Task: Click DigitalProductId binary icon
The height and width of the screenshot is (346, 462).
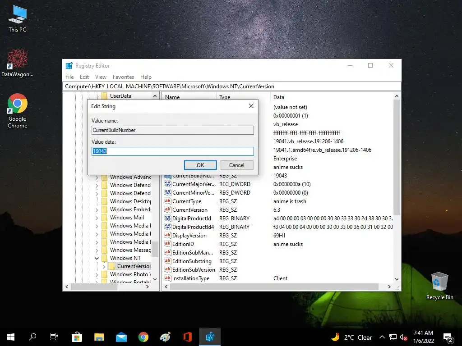Action: (168, 219)
